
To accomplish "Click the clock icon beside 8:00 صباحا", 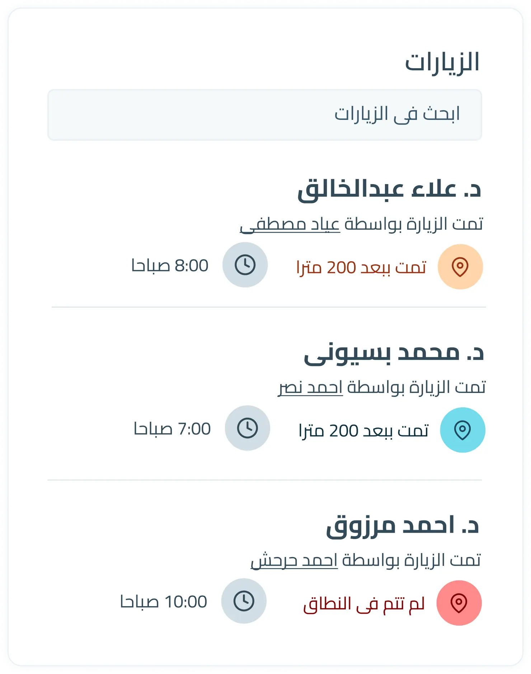I will pyautogui.click(x=245, y=265).
